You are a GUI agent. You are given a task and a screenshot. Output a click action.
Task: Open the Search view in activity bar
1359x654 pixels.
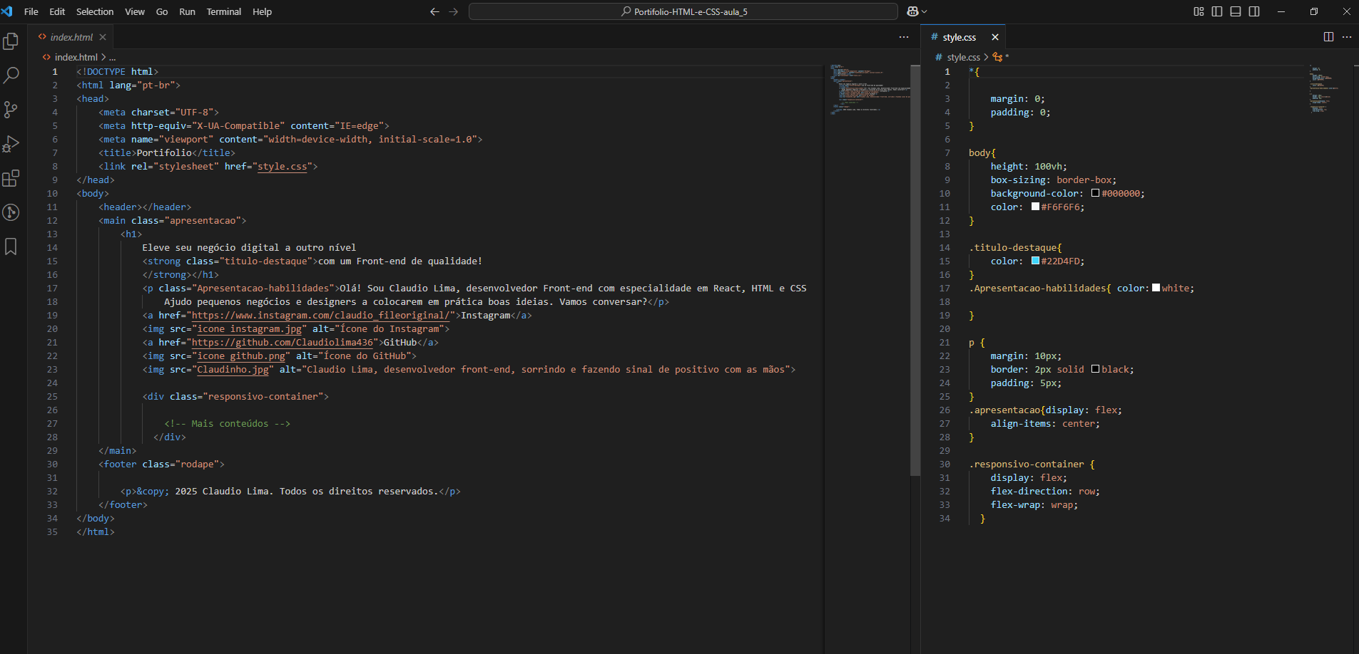(11, 75)
